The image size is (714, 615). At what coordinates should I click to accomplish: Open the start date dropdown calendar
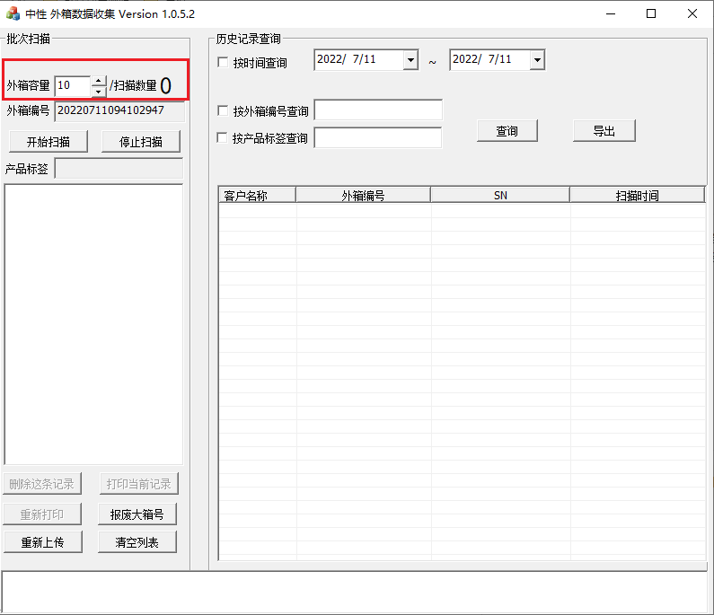click(410, 59)
